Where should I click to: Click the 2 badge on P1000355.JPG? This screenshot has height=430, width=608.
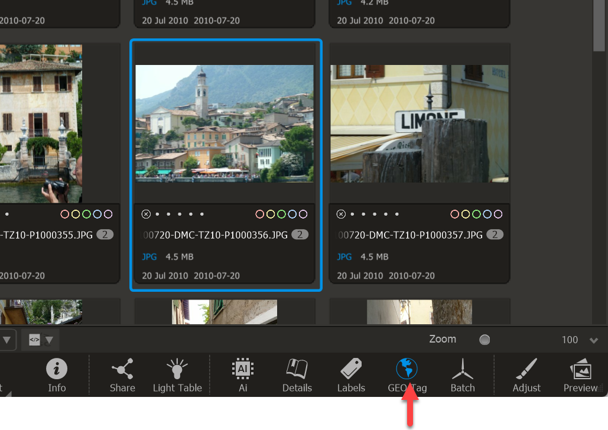point(105,234)
